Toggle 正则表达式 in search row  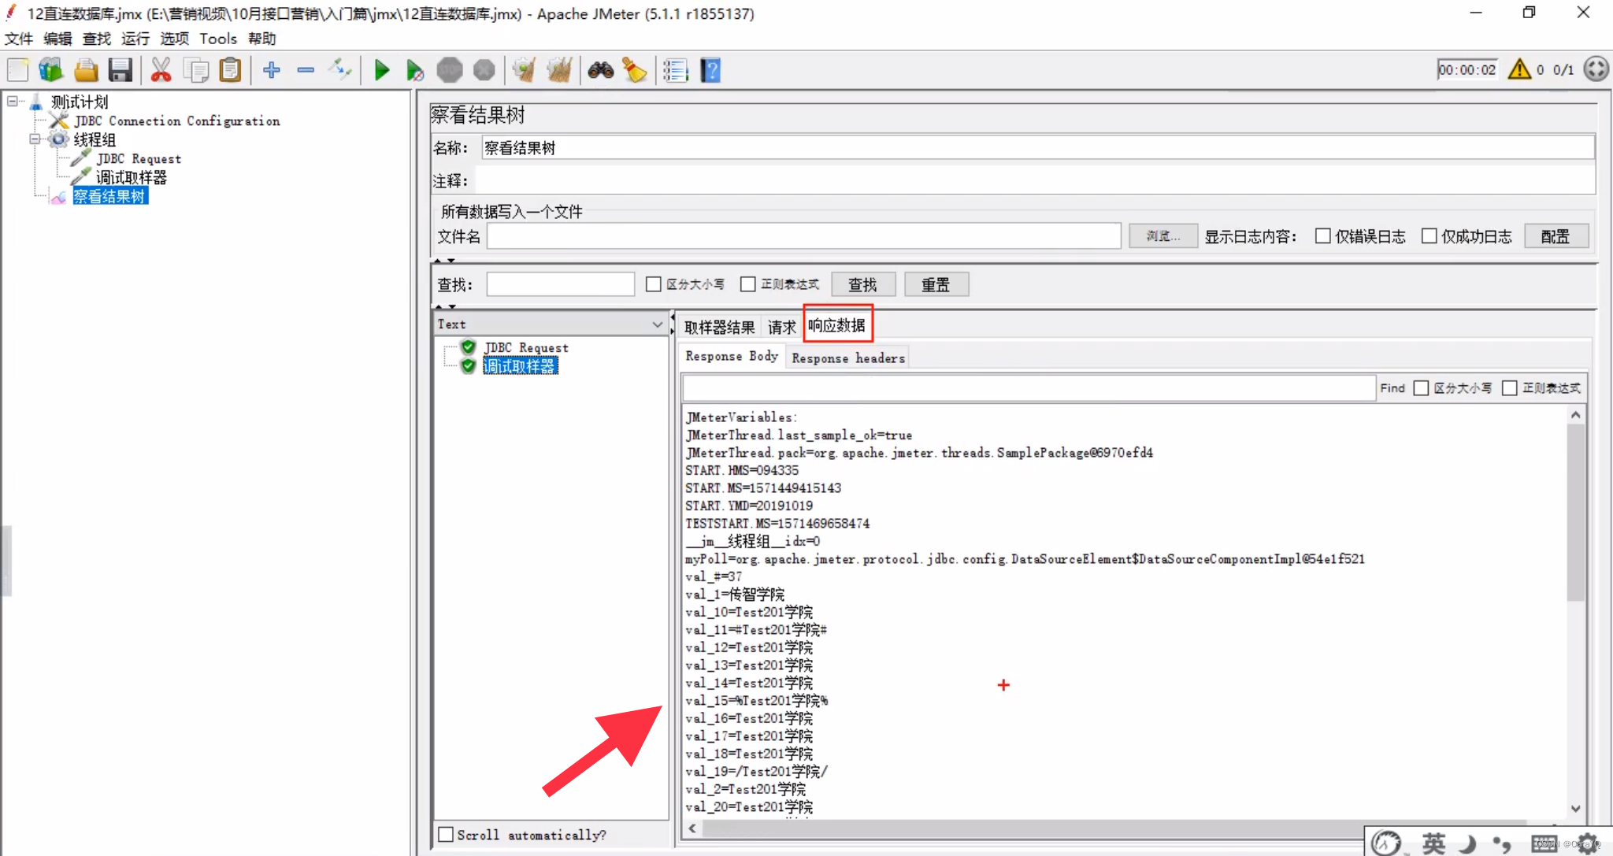point(747,284)
